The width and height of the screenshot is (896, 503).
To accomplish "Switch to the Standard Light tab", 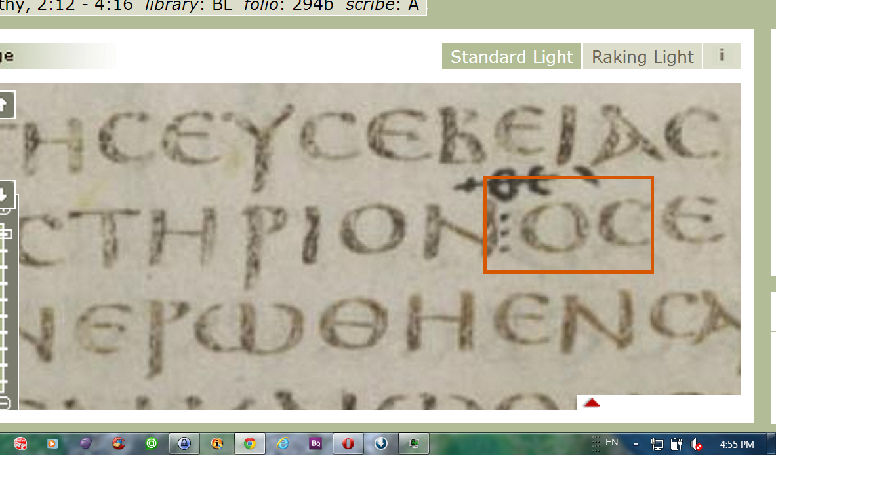I will pyautogui.click(x=512, y=56).
